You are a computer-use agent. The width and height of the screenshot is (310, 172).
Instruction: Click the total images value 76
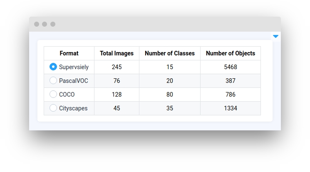click(x=117, y=81)
